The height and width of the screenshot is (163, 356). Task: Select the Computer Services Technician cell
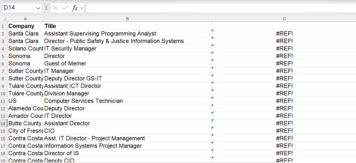(127, 101)
